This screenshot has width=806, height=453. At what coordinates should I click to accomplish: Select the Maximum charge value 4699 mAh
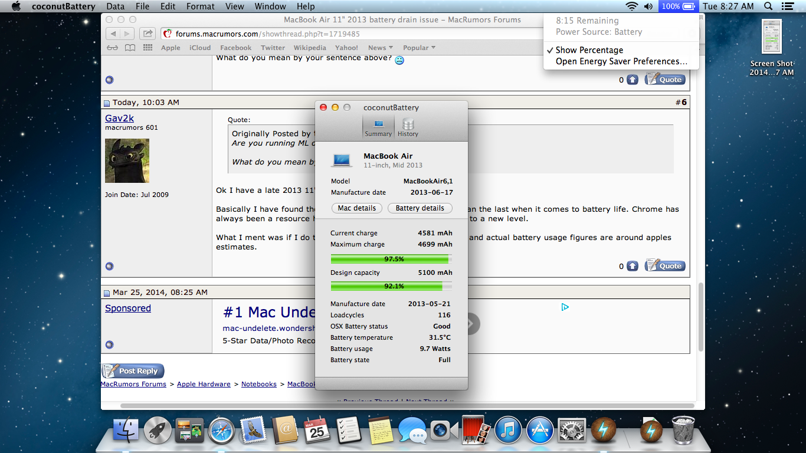pyautogui.click(x=435, y=244)
